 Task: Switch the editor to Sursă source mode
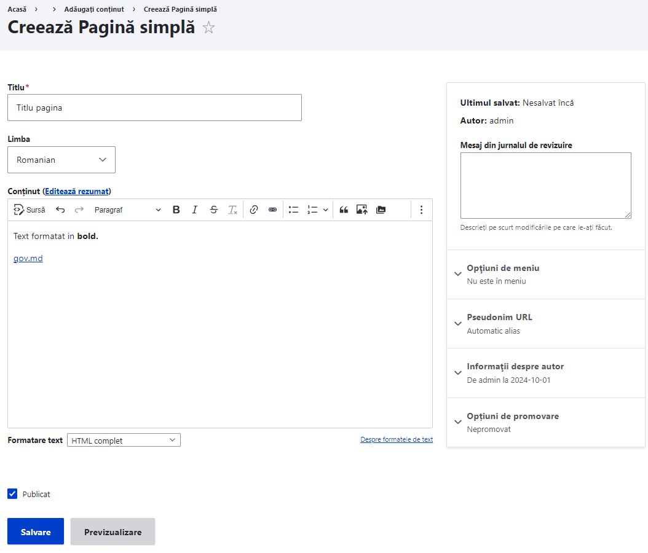(30, 210)
